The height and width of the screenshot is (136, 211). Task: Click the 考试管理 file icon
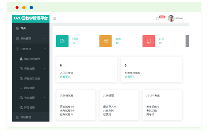pyautogui.click(x=21, y=98)
